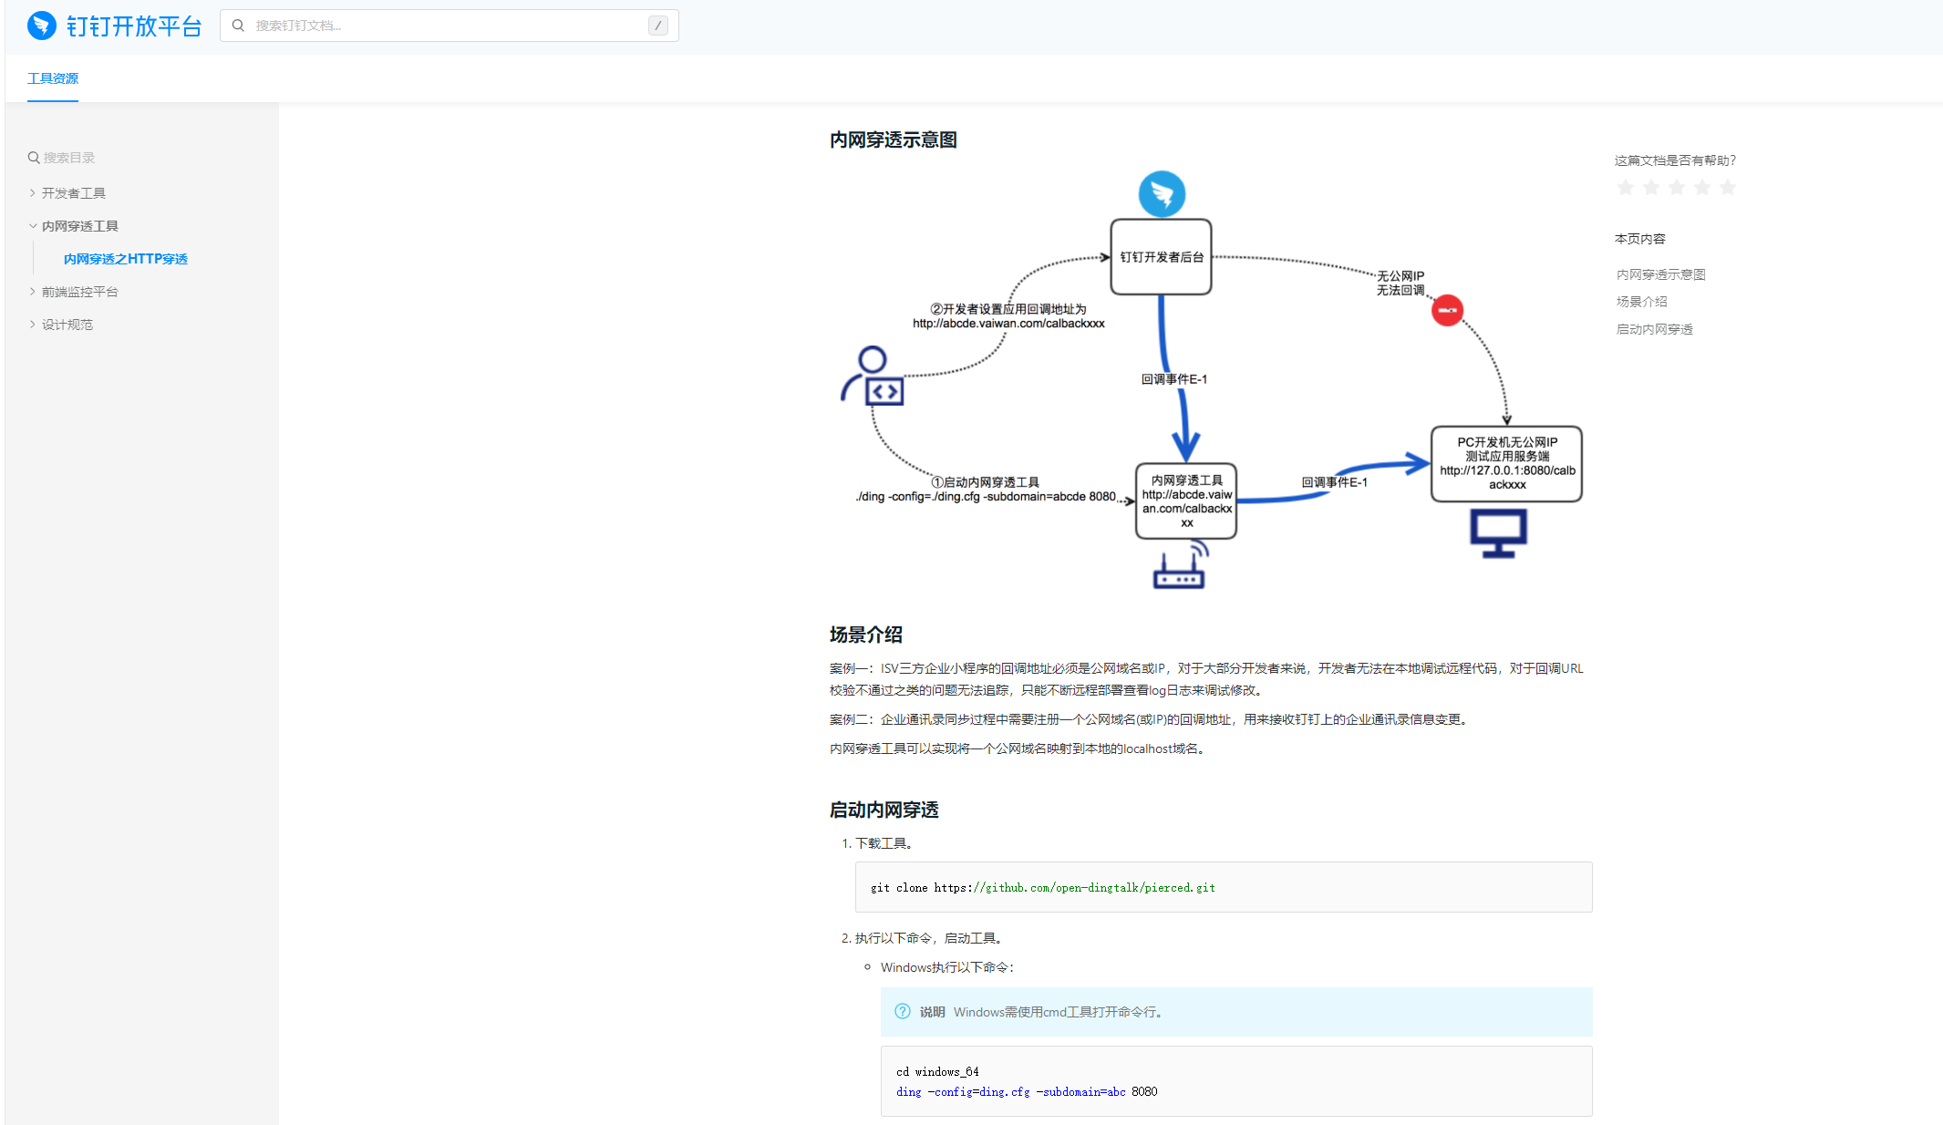Click the sidebar directory search magnifier icon

(x=34, y=158)
